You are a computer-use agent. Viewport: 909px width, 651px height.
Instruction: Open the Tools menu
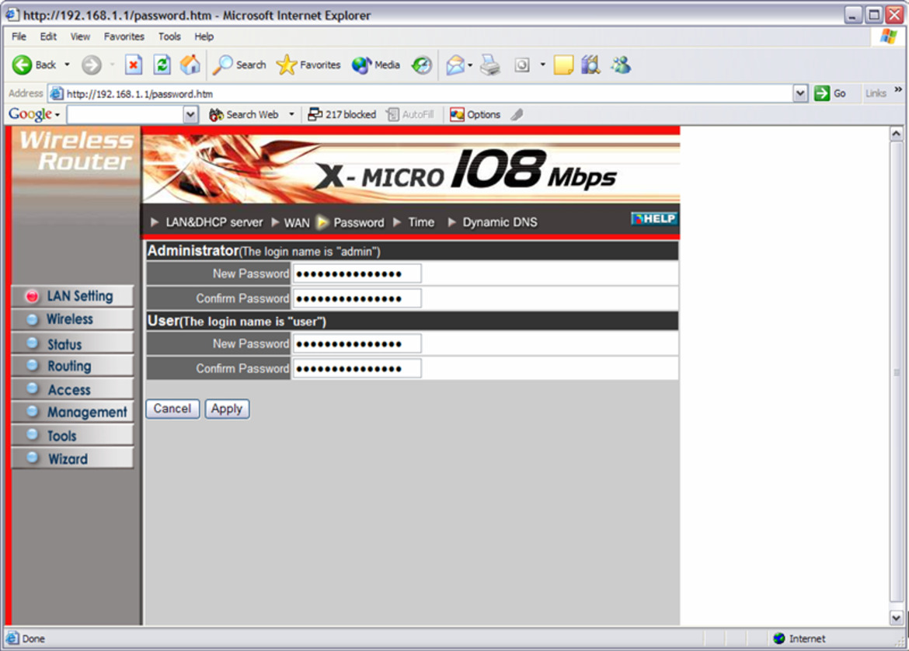tap(169, 37)
